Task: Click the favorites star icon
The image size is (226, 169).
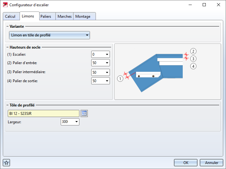Action: (x=7, y=162)
